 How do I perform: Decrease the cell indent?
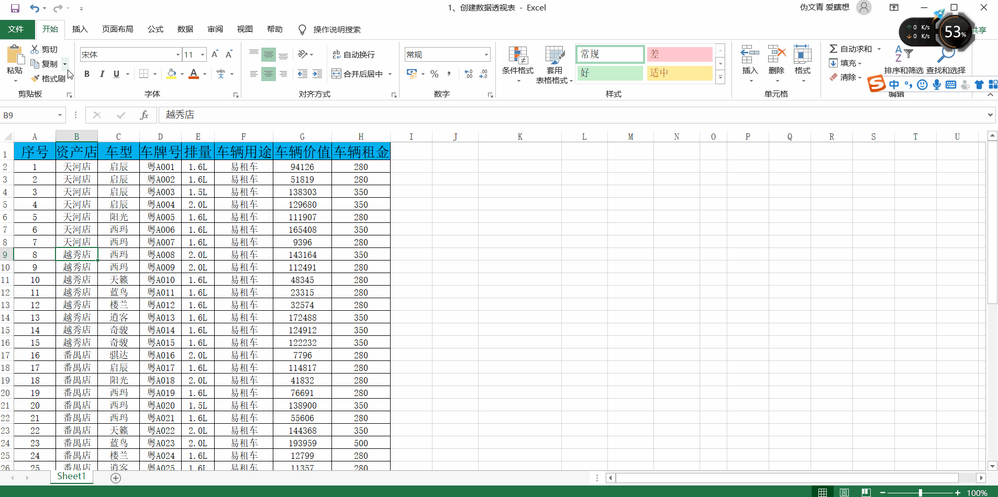[x=303, y=74]
